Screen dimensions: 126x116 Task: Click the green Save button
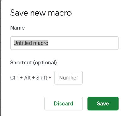point(103,103)
